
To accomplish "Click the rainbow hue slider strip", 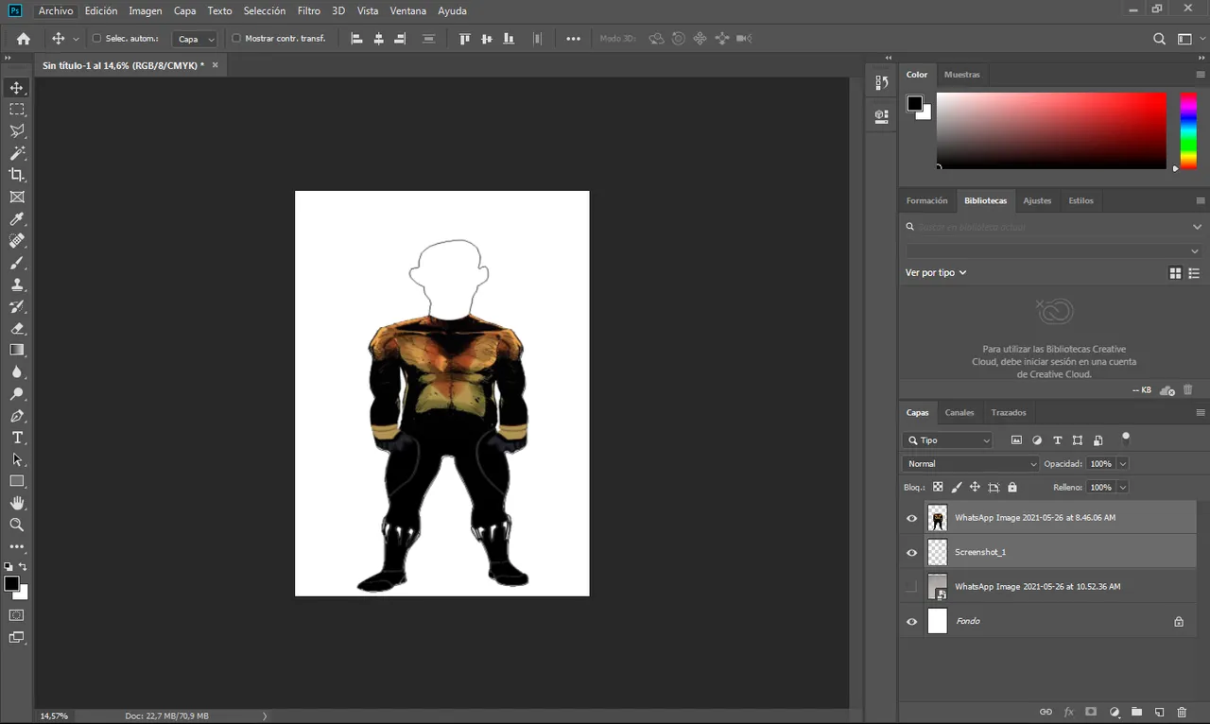I will tap(1187, 130).
